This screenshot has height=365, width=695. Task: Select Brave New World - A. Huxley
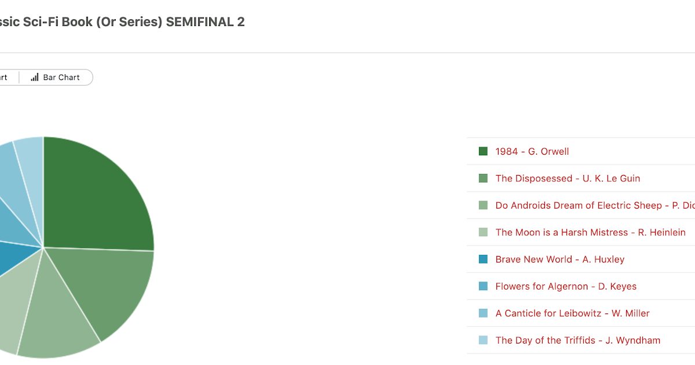560,259
